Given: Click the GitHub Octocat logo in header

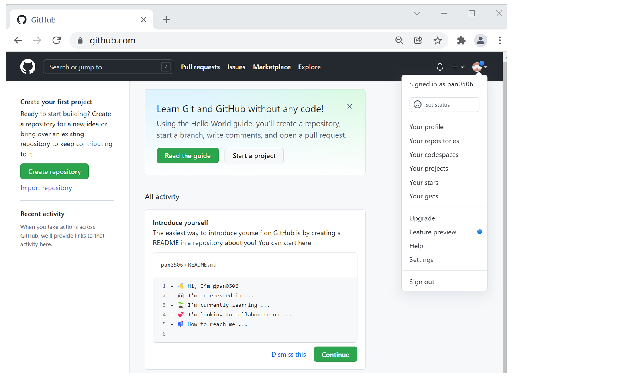Looking at the screenshot, I should [x=28, y=67].
